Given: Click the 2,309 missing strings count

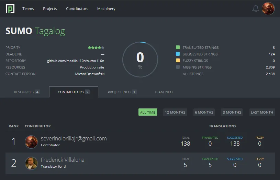Looking at the screenshot, I should point(270,67).
